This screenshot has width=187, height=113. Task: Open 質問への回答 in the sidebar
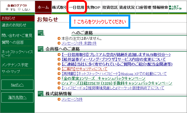(x=13, y=42)
